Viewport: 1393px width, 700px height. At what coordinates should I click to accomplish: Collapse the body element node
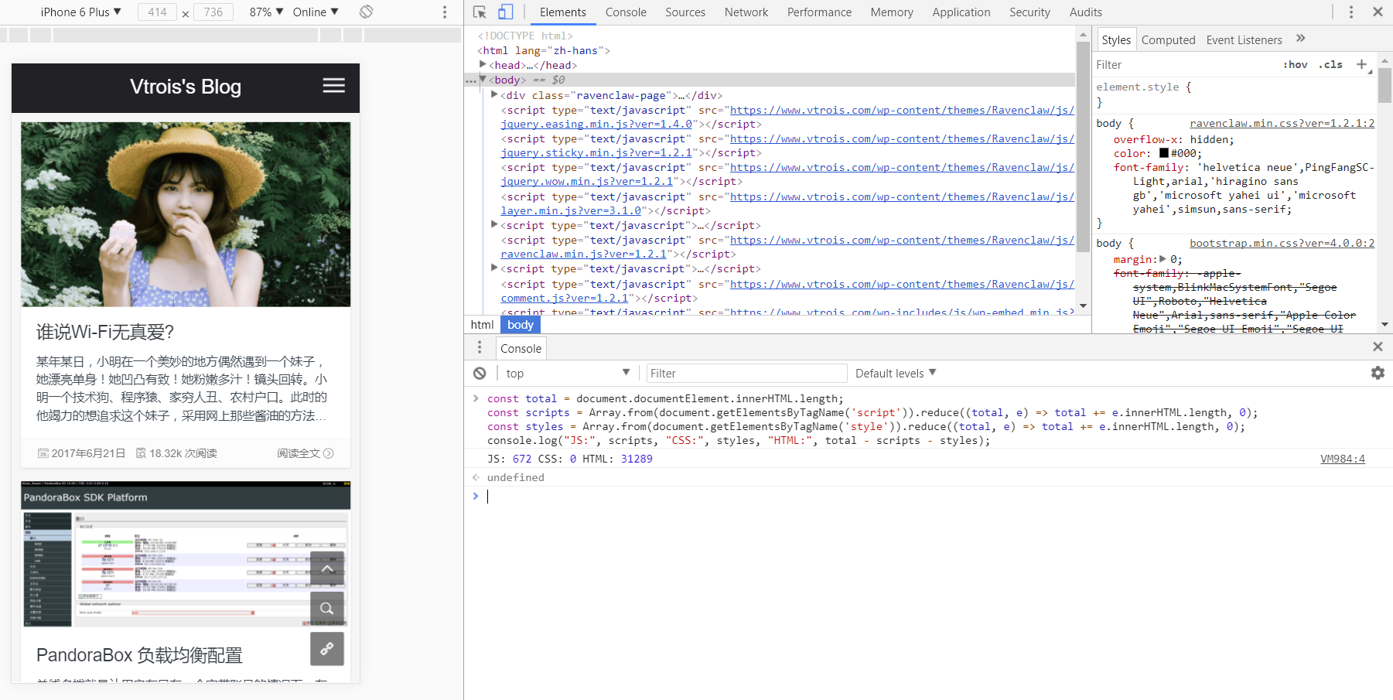tap(483, 79)
